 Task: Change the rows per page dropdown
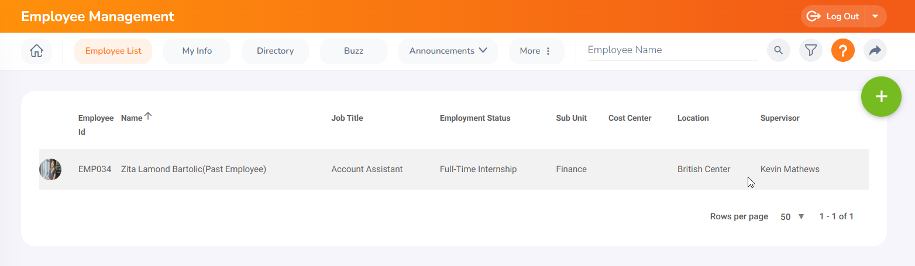click(x=793, y=216)
